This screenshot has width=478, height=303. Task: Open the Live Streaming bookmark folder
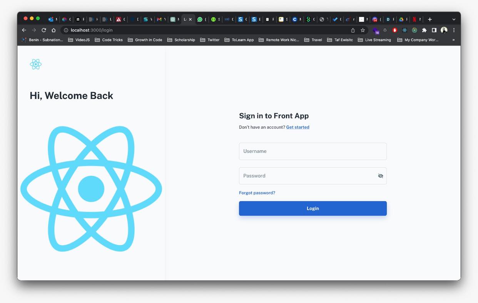pos(374,40)
